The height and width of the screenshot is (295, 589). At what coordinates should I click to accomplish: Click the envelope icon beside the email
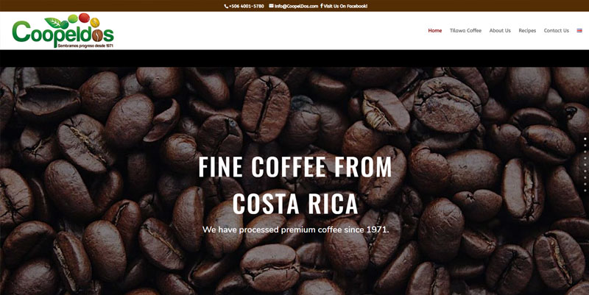coord(271,6)
